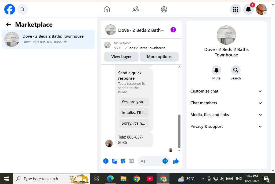275x184 pixels.
Task: Open purple conversation information icon
Action: click(173, 30)
